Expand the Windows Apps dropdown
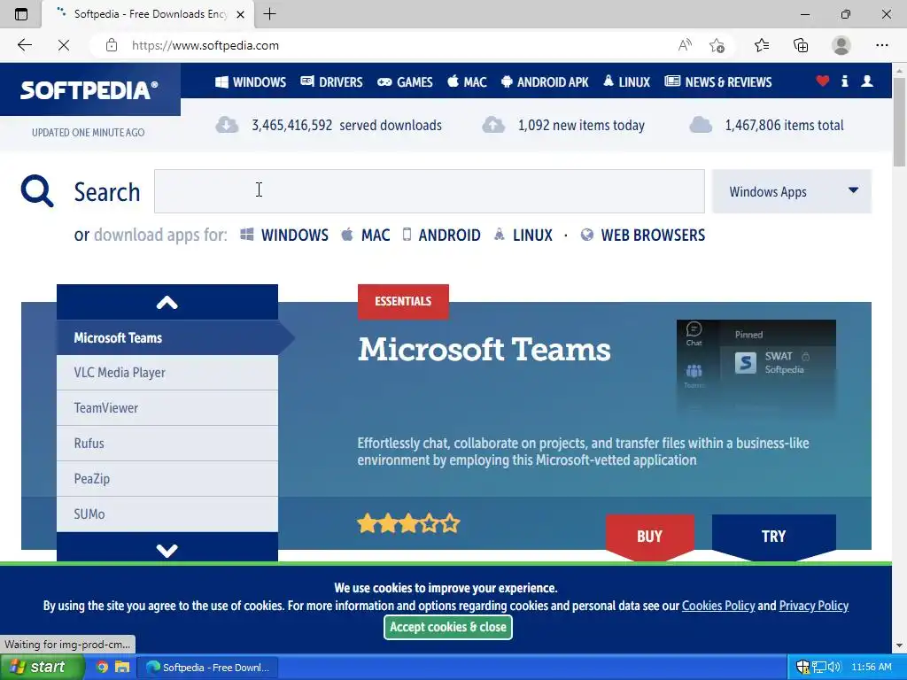This screenshot has height=680, width=907. [x=792, y=191]
